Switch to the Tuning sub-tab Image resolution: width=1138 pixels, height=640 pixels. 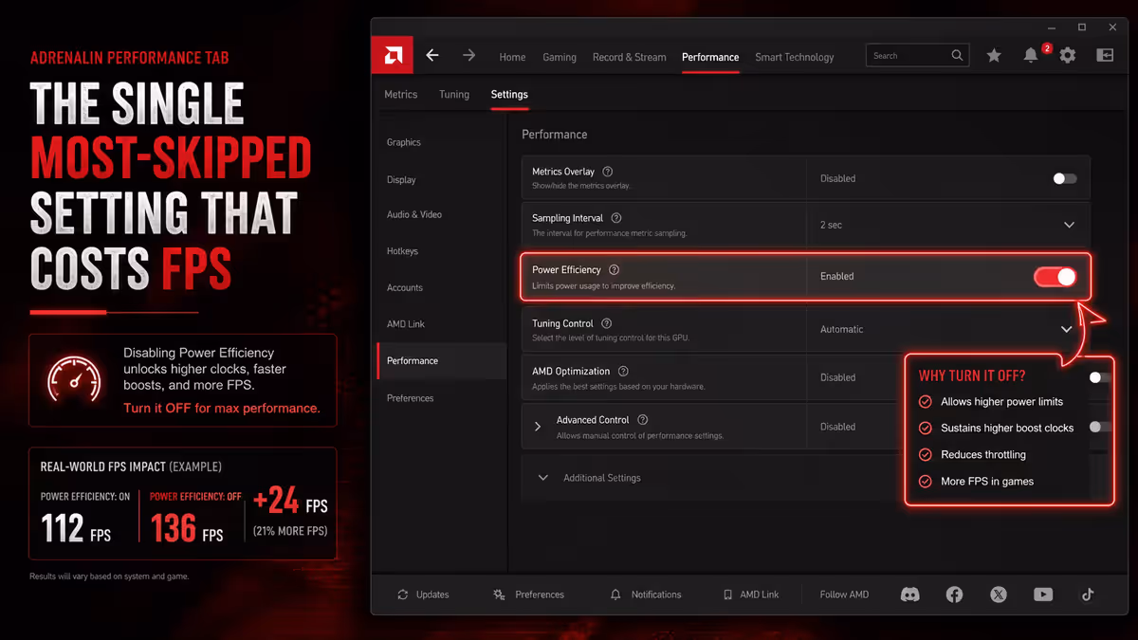[x=454, y=94]
